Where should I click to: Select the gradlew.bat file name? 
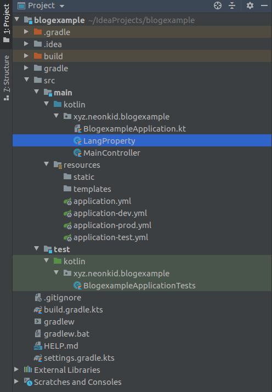click(66, 334)
